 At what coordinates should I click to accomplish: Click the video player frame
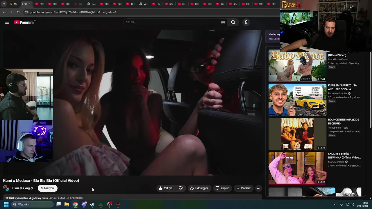[133, 102]
